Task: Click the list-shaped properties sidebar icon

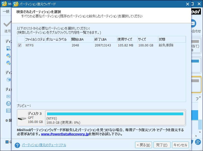Action: click(8, 111)
